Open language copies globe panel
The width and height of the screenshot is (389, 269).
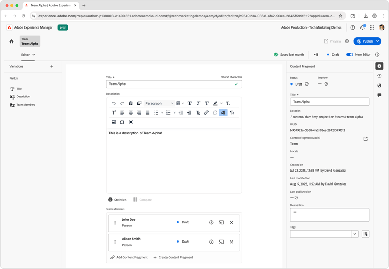click(379, 86)
